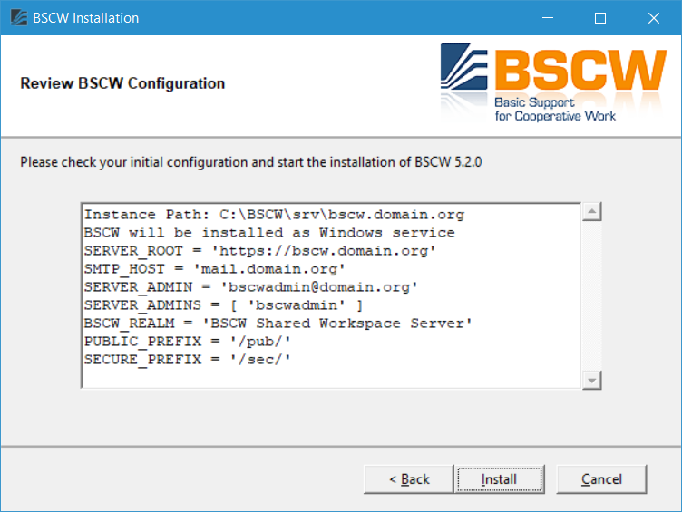Cancel the BSCW installation
Image resolution: width=682 pixels, height=512 pixels.
(x=601, y=479)
